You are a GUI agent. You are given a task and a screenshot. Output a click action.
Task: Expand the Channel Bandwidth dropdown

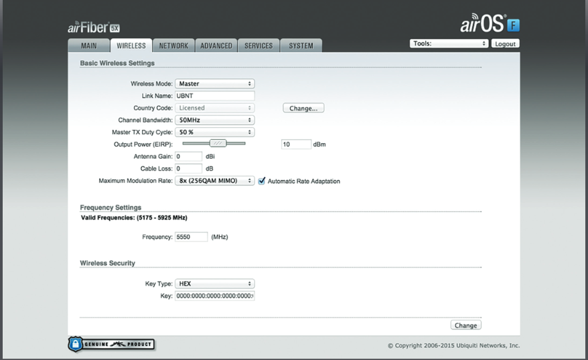pos(215,120)
